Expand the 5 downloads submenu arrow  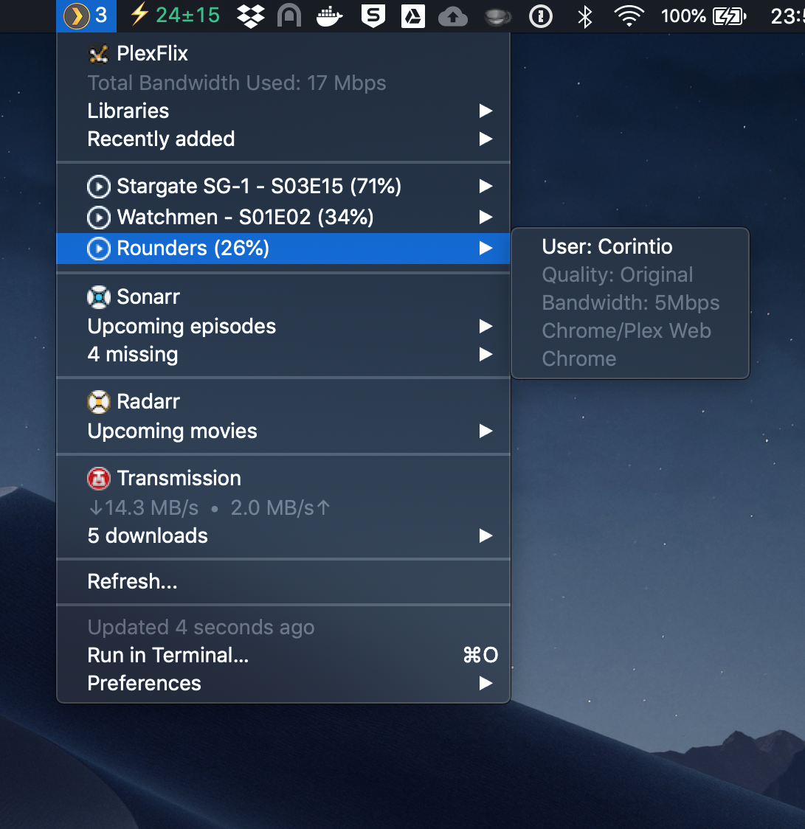(486, 535)
